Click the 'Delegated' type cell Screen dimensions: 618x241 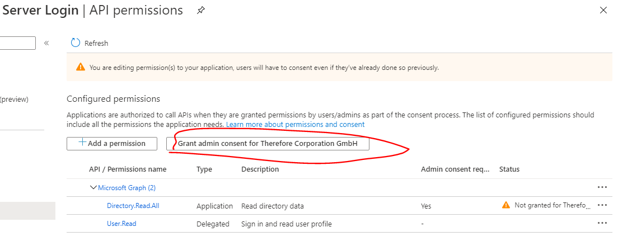(213, 224)
